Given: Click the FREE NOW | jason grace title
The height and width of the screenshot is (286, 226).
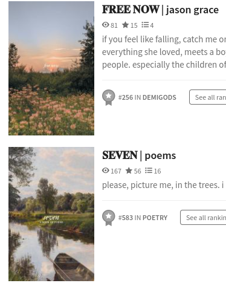Looking at the screenshot, I should point(160,10).
